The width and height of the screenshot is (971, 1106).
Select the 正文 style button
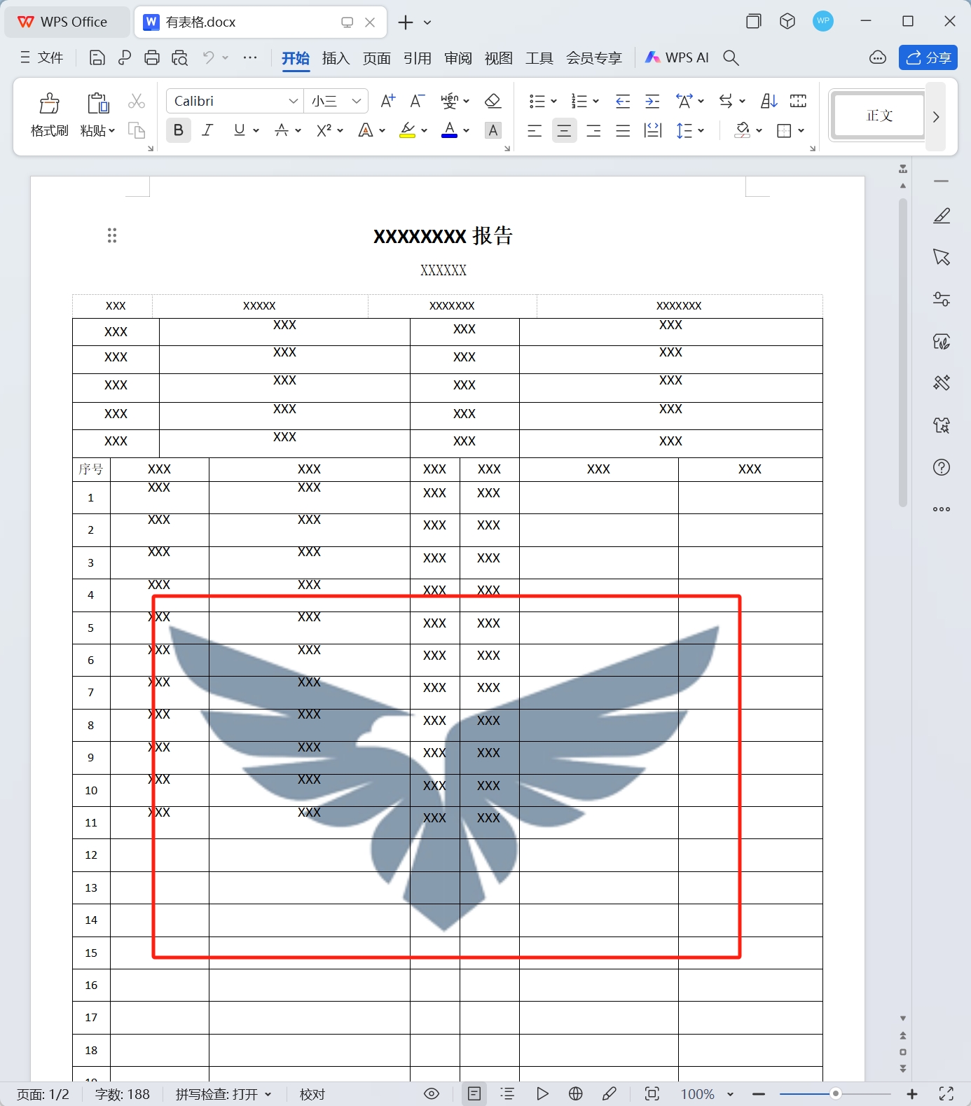coord(879,116)
